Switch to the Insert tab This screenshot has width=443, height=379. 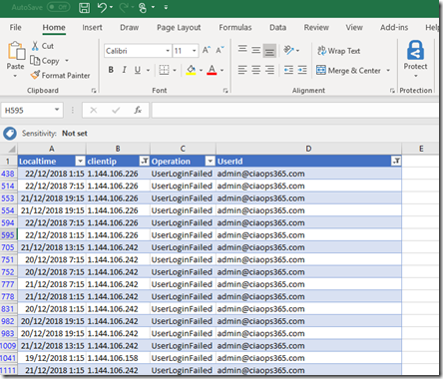point(92,27)
